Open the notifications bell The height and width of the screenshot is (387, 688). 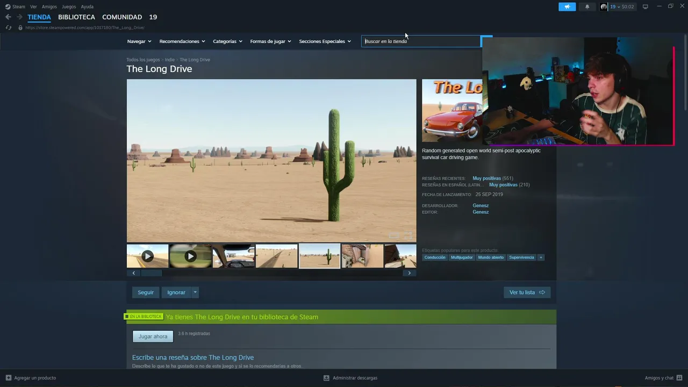(587, 6)
